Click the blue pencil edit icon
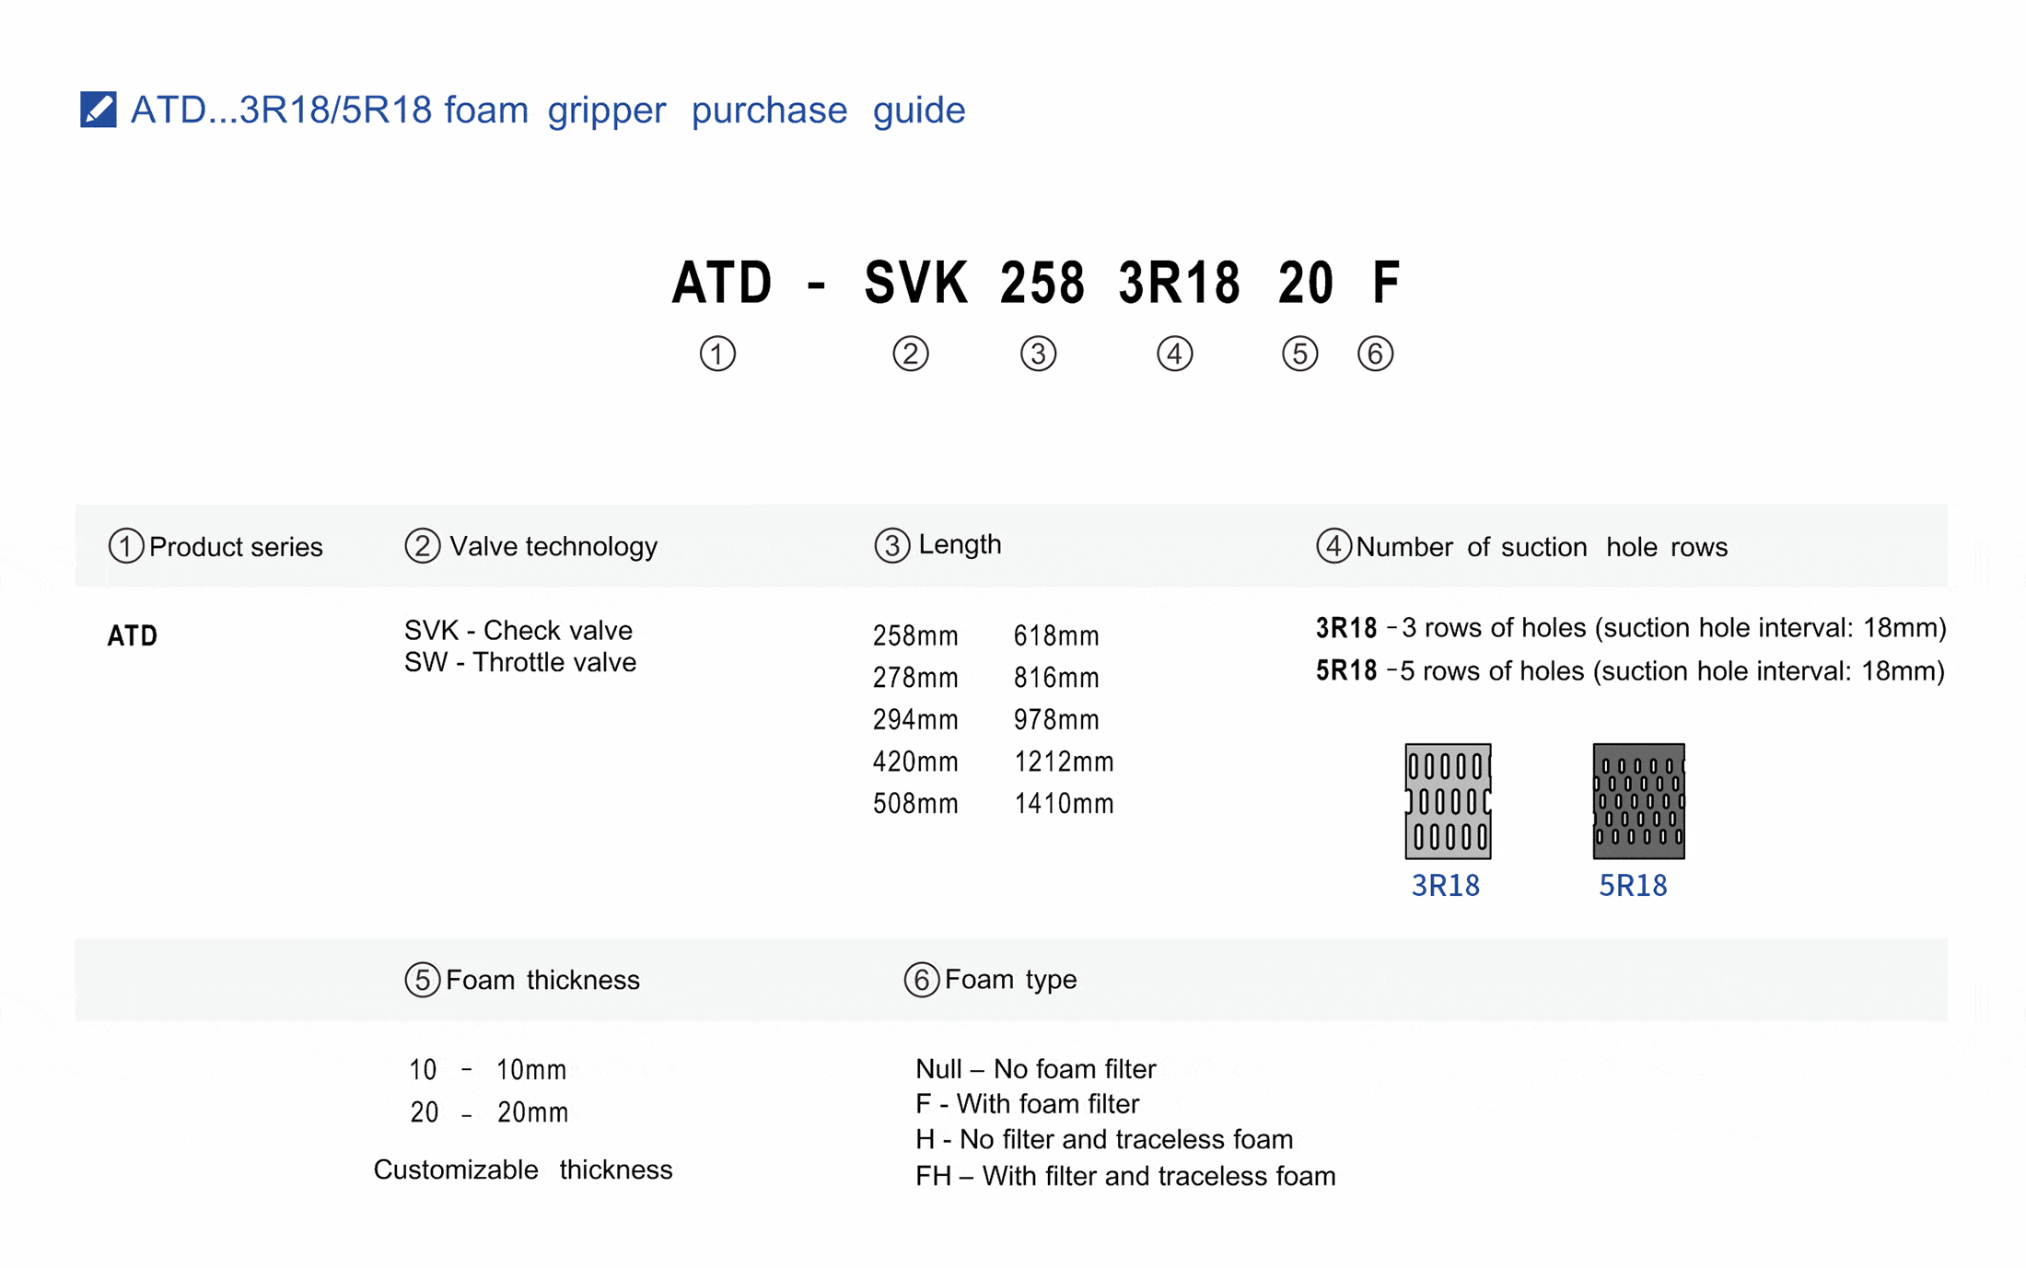Viewport: 2026px width, 1268px height. coord(98,110)
